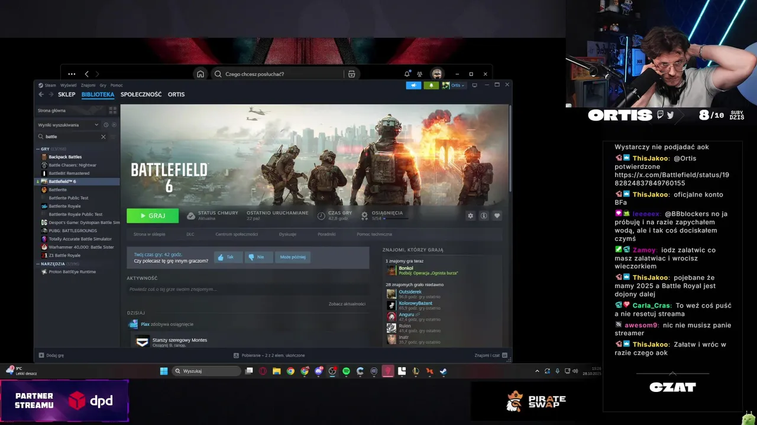
Task: Open Spotify friend activity icon
Action: tap(419, 74)
